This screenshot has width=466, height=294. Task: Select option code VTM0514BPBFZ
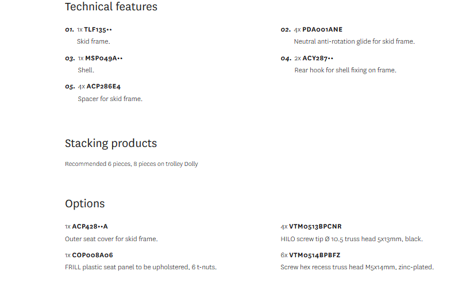[x=315, y=255]
